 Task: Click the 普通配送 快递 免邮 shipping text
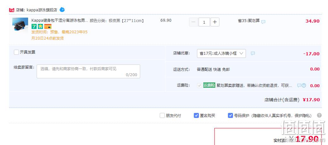click(x=213, y=70)
